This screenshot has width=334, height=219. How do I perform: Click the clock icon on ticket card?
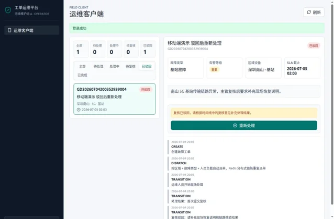79,110
